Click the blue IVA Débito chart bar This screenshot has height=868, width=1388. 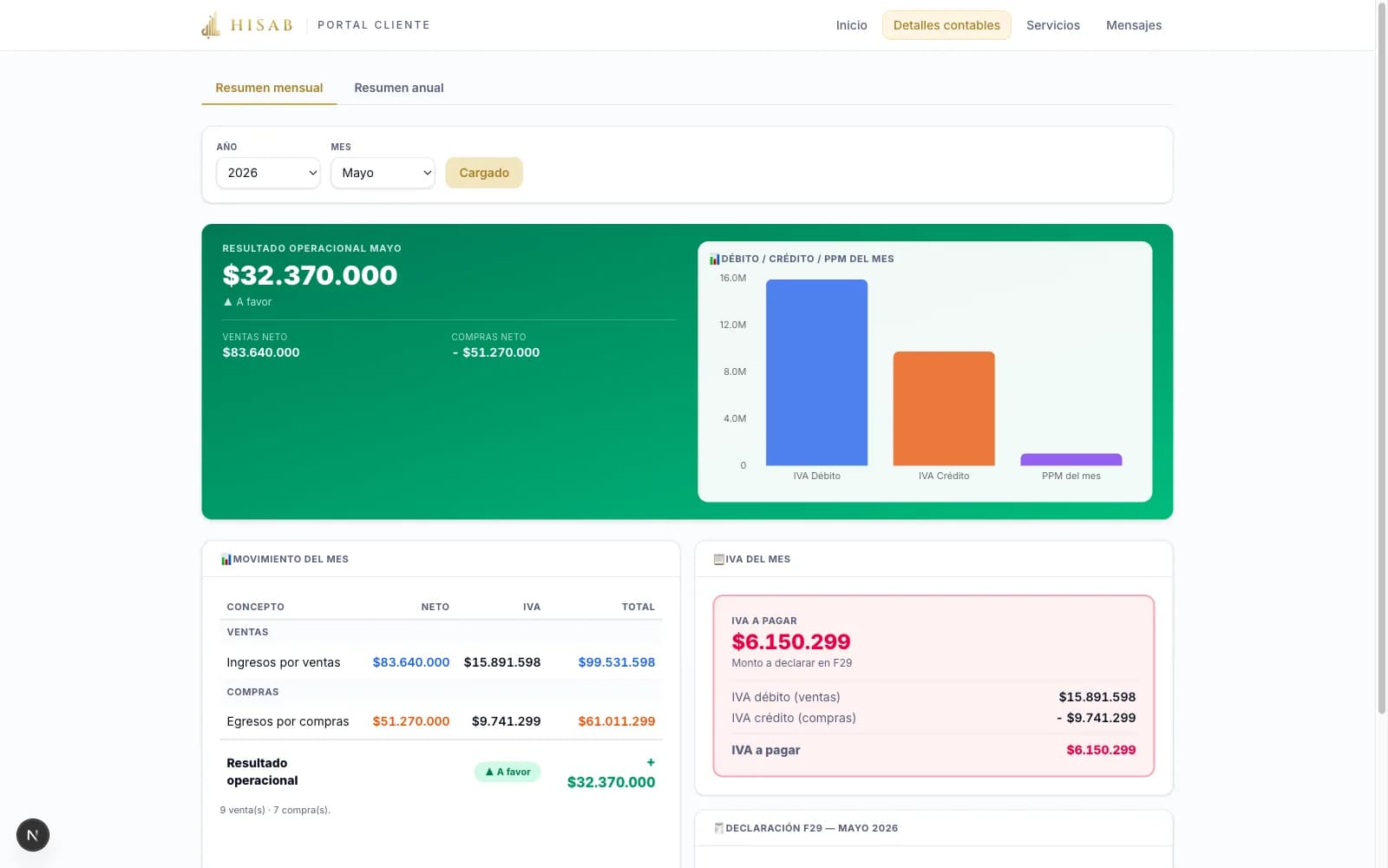(816, 372)
